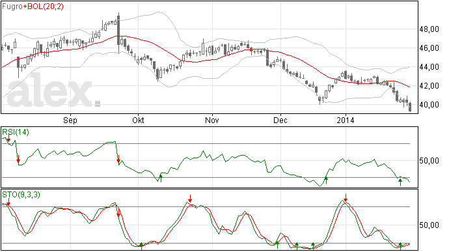Click the 46,00 price axis label

coord(429,48)
